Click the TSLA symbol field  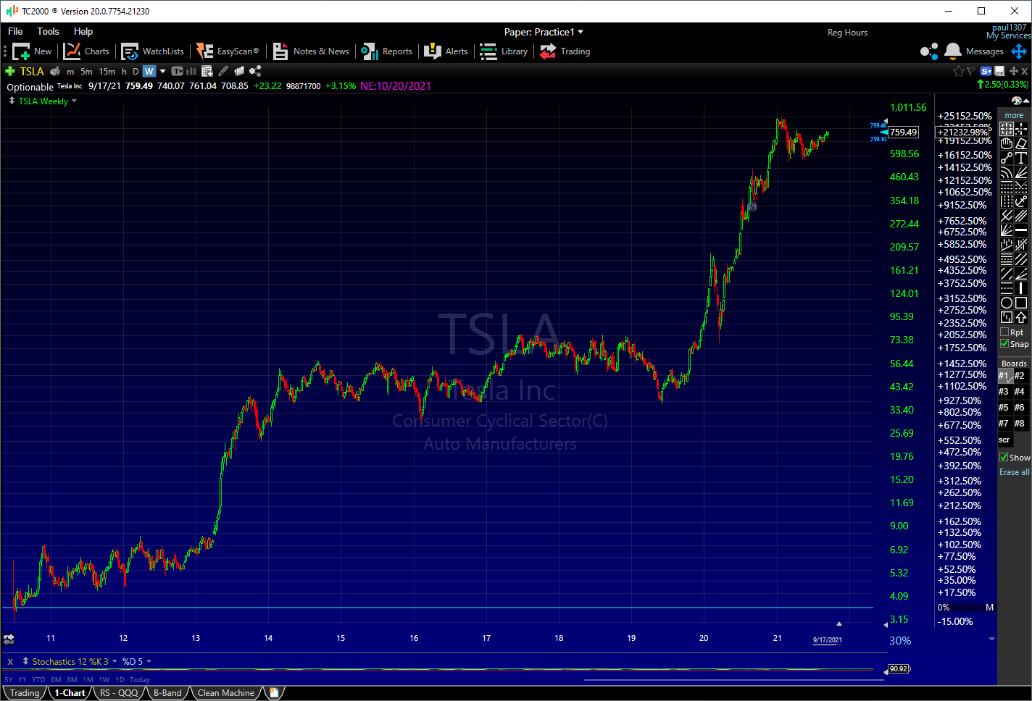point(32,71)
